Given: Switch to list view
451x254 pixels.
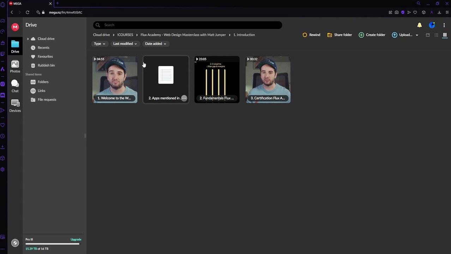Looking at the screenshot, I should (x=436, y=35).
